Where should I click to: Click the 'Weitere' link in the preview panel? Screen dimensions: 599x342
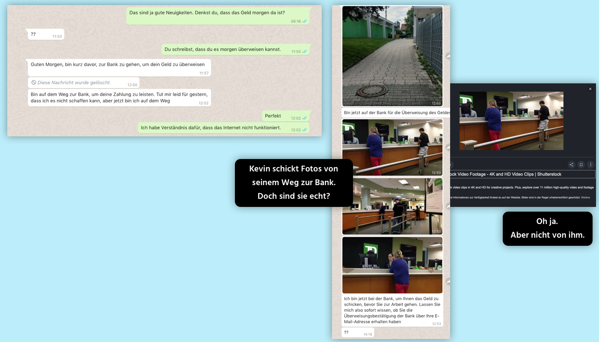585,198
